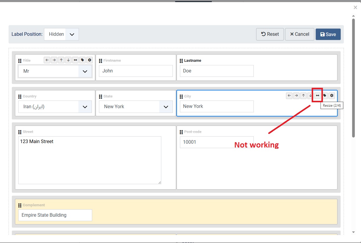Click the Post code field label
The width and height of the screenshot is (361, 243).
click(193, 132)
